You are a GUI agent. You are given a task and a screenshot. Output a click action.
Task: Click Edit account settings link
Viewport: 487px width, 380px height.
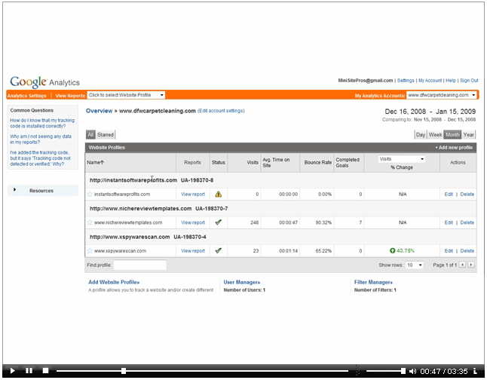click(x=221, y=111)
